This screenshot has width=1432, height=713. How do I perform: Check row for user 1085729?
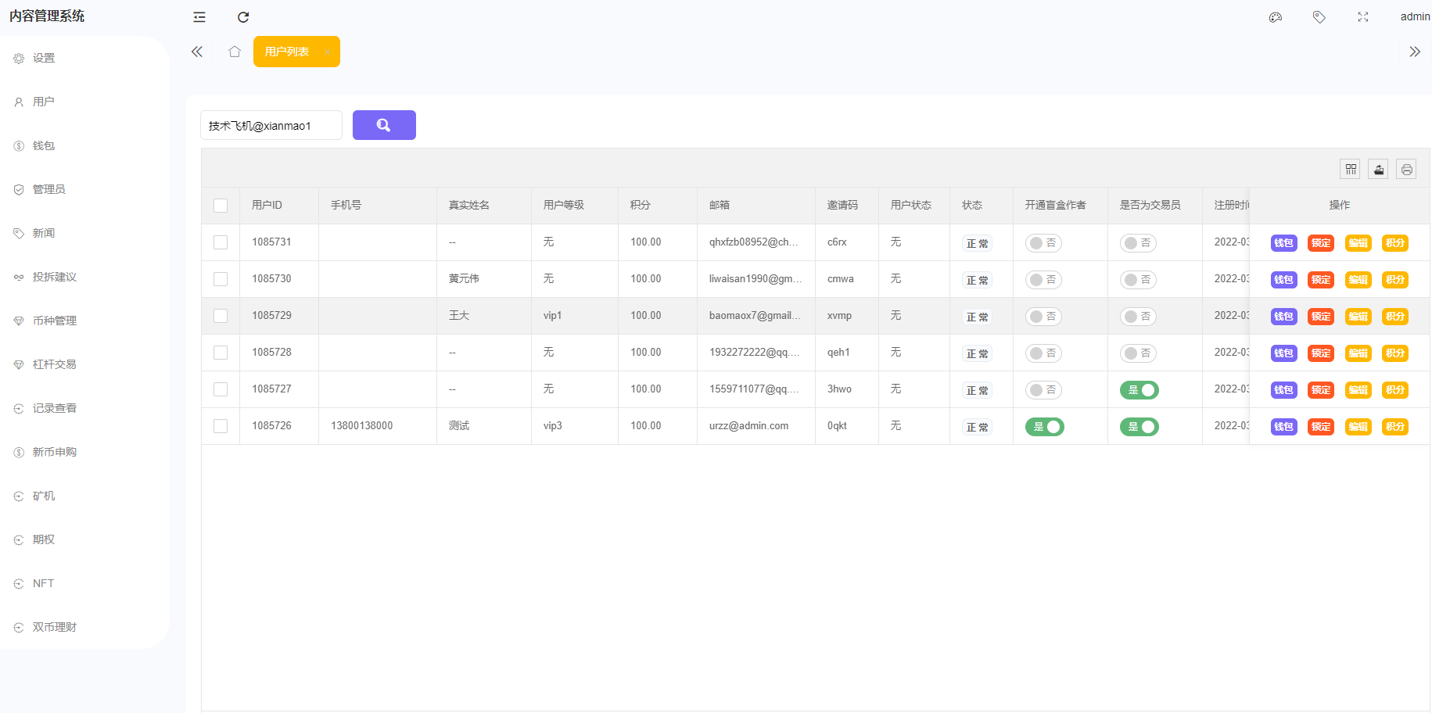click(x=221, y=316)
